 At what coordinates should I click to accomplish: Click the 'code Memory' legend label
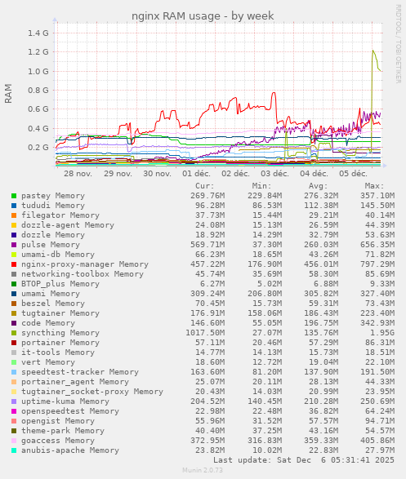pos(48,323)
